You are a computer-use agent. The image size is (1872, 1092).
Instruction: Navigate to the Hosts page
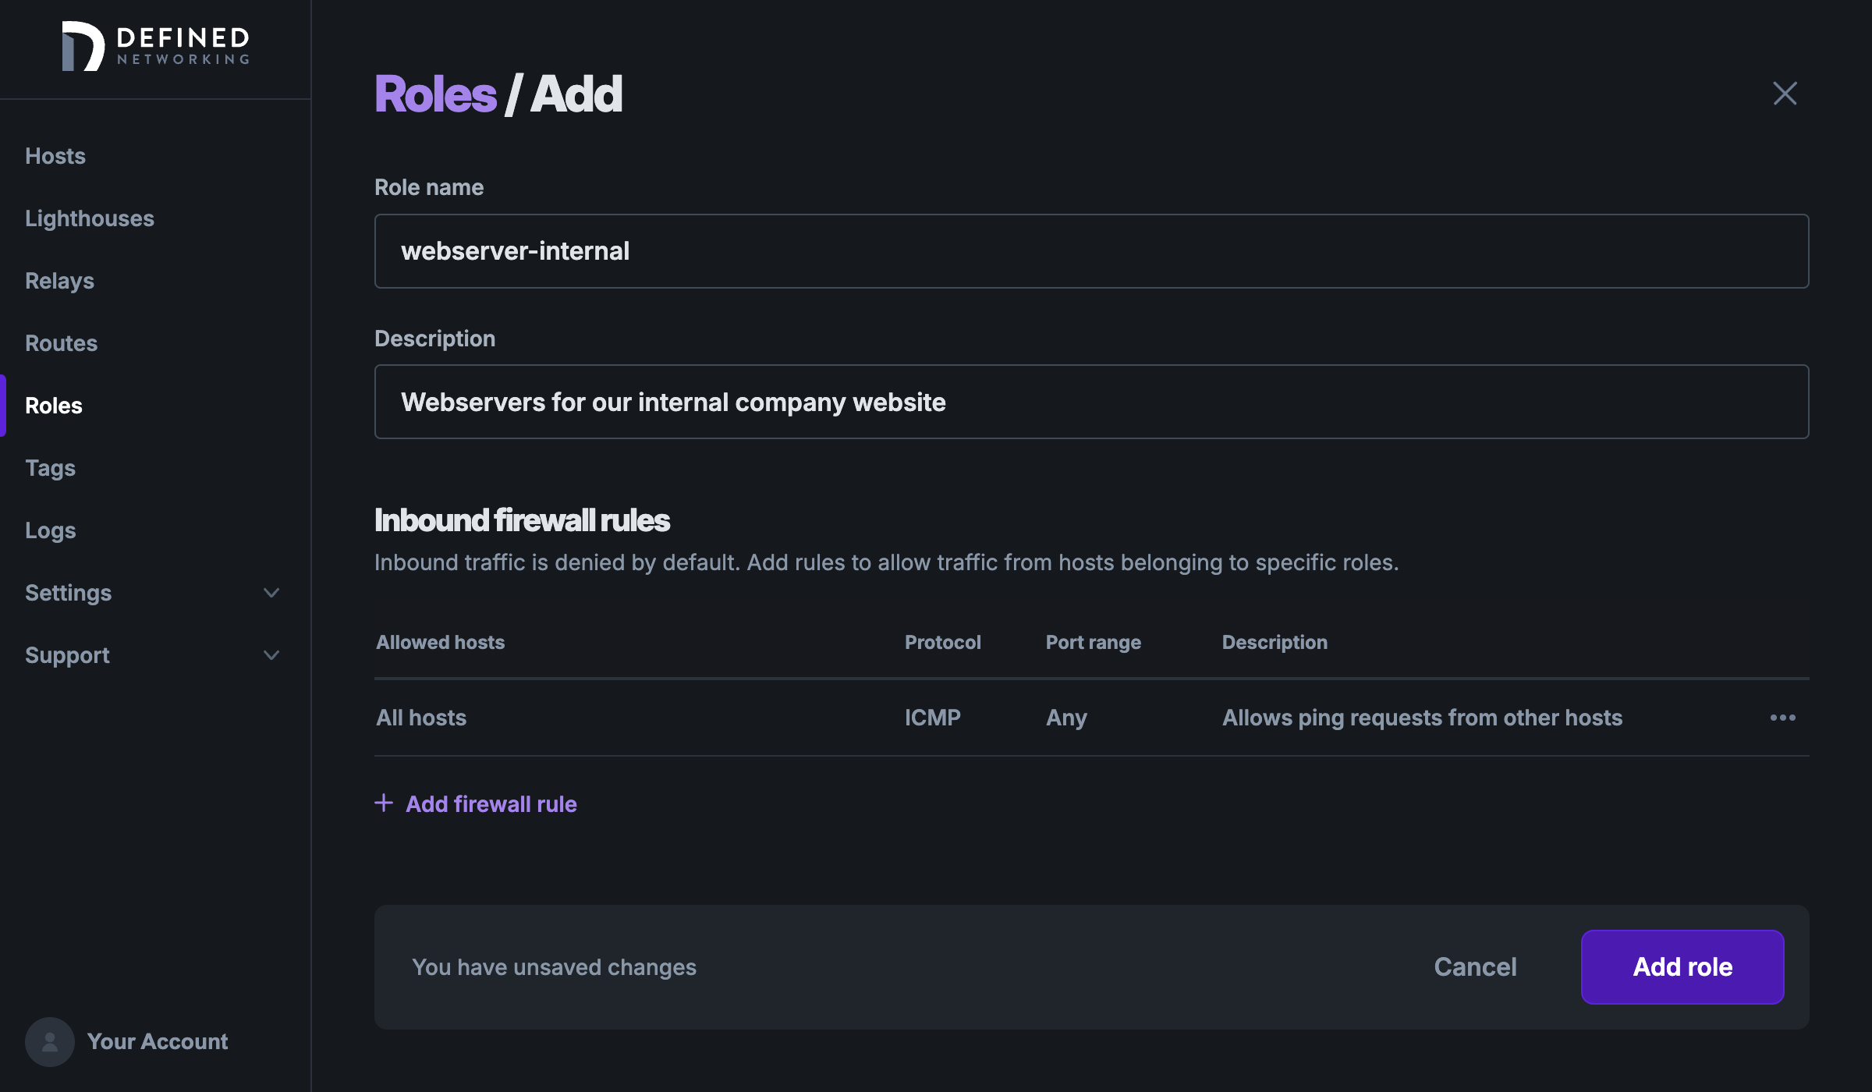(55, 156)
